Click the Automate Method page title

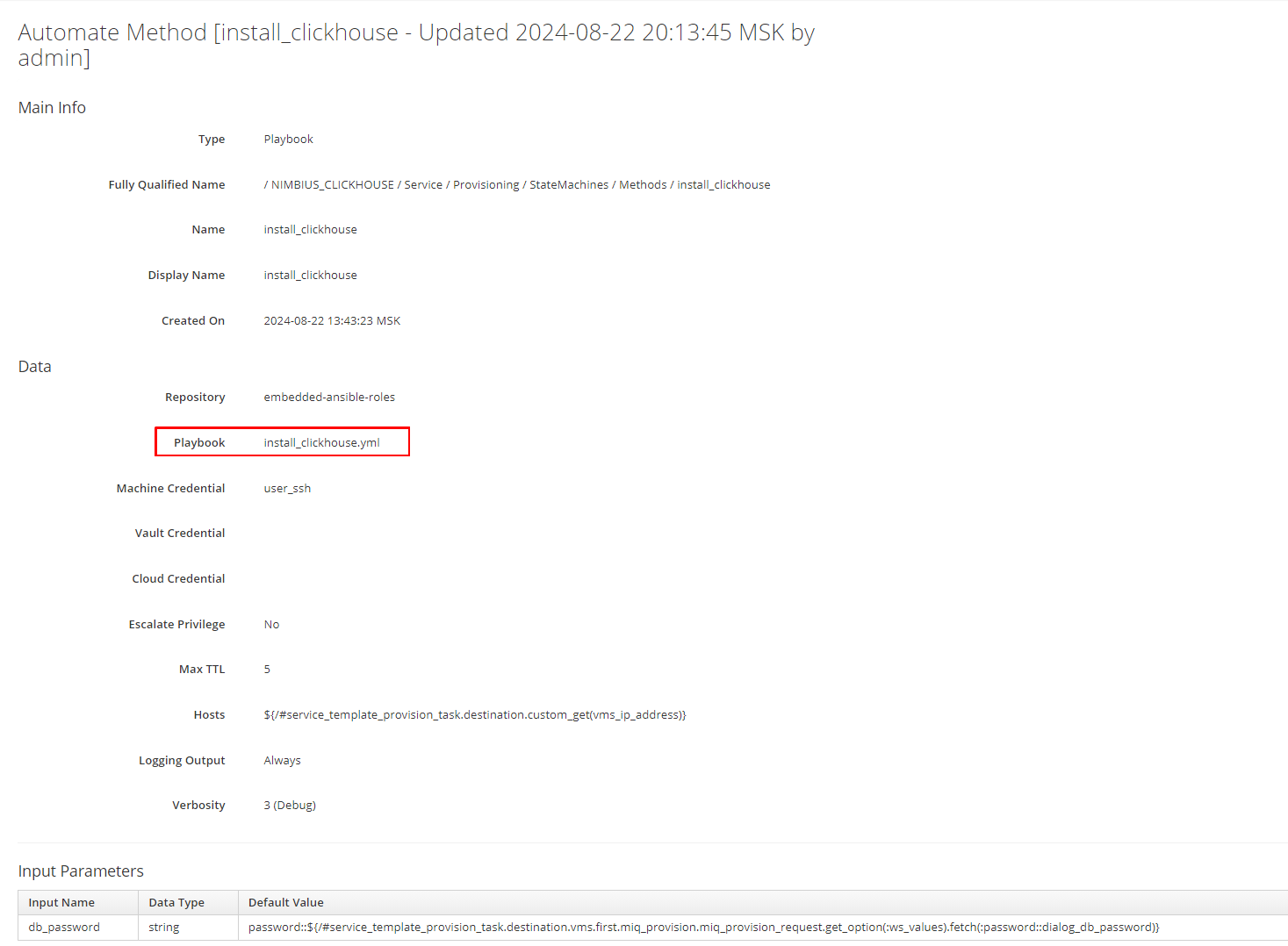pyautogui.click(x=416, y=45)
